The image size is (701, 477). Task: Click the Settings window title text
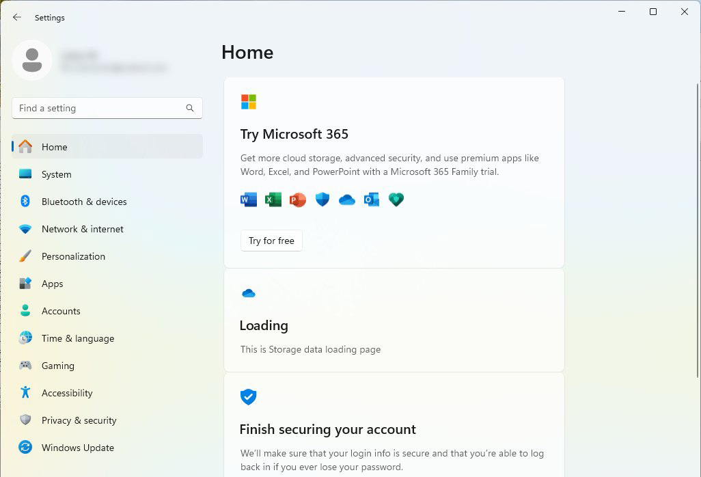pos(50,18)
